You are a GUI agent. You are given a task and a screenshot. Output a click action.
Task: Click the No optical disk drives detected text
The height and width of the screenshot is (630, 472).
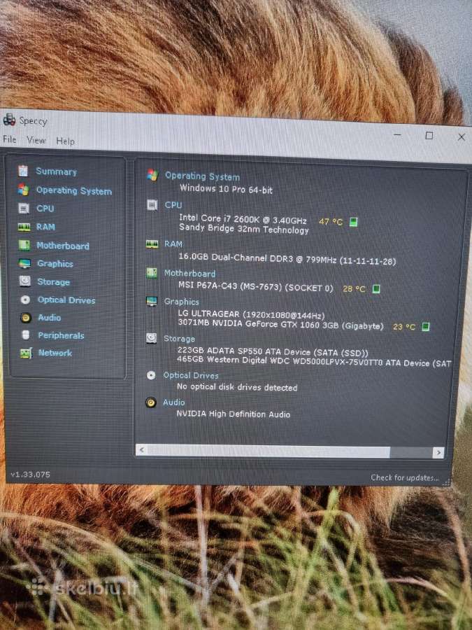coord(237,387)
